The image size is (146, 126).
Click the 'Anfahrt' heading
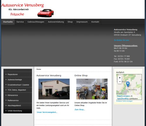point(120,72)
